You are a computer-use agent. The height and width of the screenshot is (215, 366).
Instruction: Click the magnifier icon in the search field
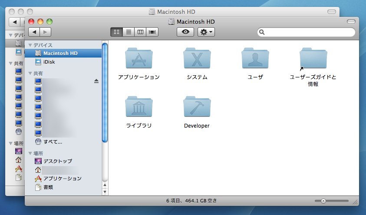click(262, 32)
